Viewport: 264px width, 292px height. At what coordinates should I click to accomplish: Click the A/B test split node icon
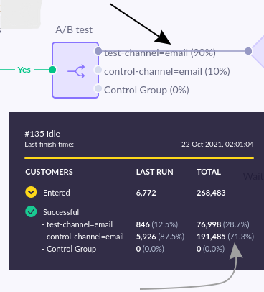[75, 70]
